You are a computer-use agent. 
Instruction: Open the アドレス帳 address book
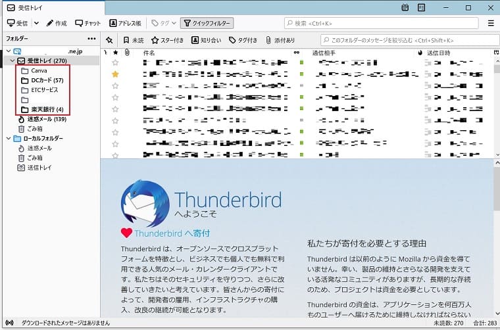125,23
